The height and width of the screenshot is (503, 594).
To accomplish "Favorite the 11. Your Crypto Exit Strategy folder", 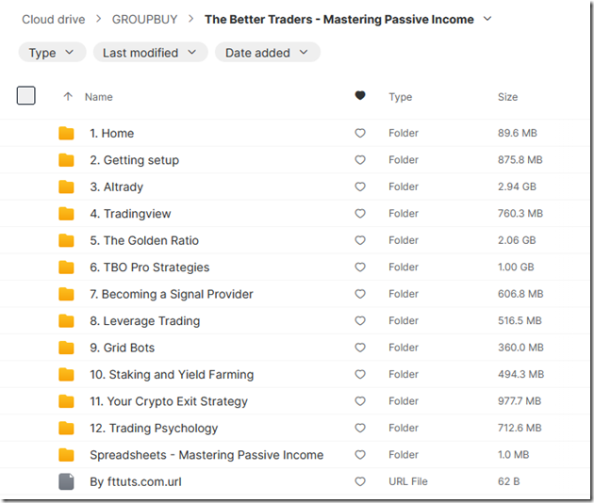I will [360, 401].
